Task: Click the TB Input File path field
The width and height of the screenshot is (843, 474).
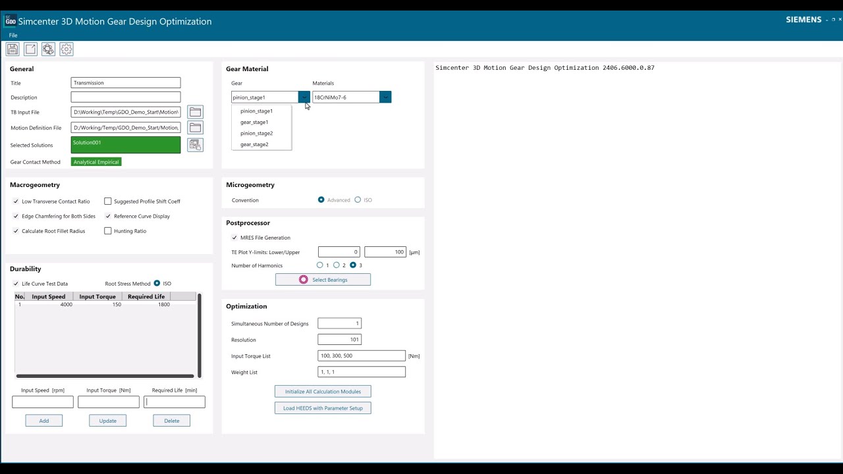Action: tap(126, 112)
